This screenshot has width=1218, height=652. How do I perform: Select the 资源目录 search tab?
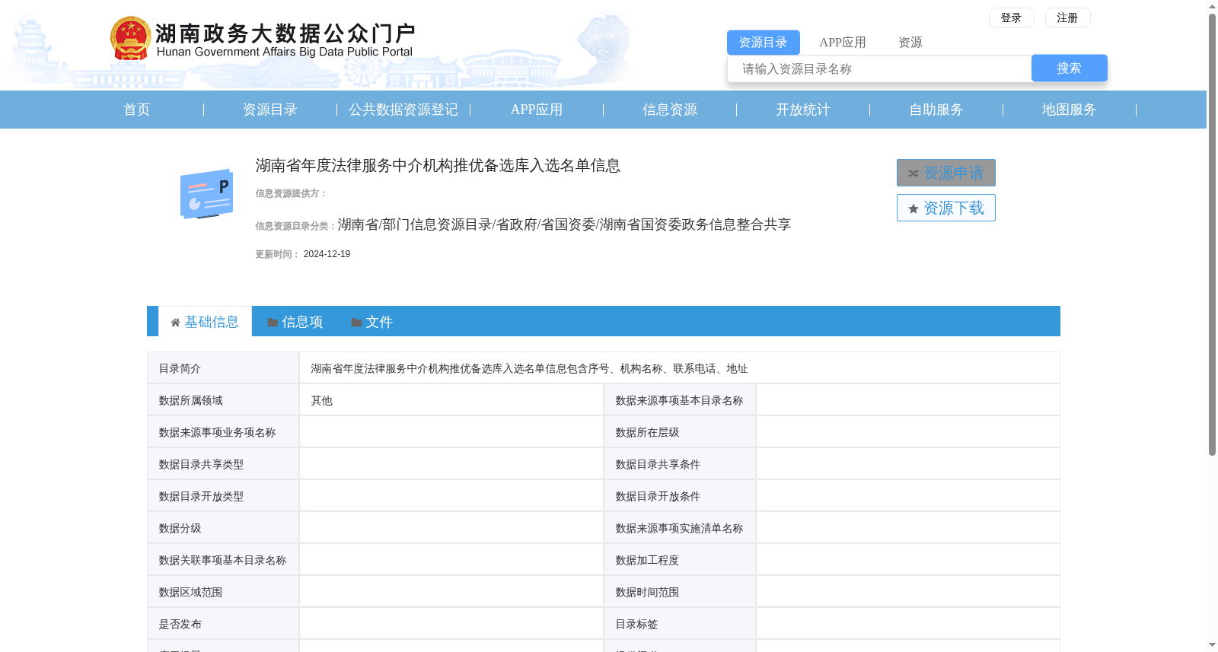[763, 43]
